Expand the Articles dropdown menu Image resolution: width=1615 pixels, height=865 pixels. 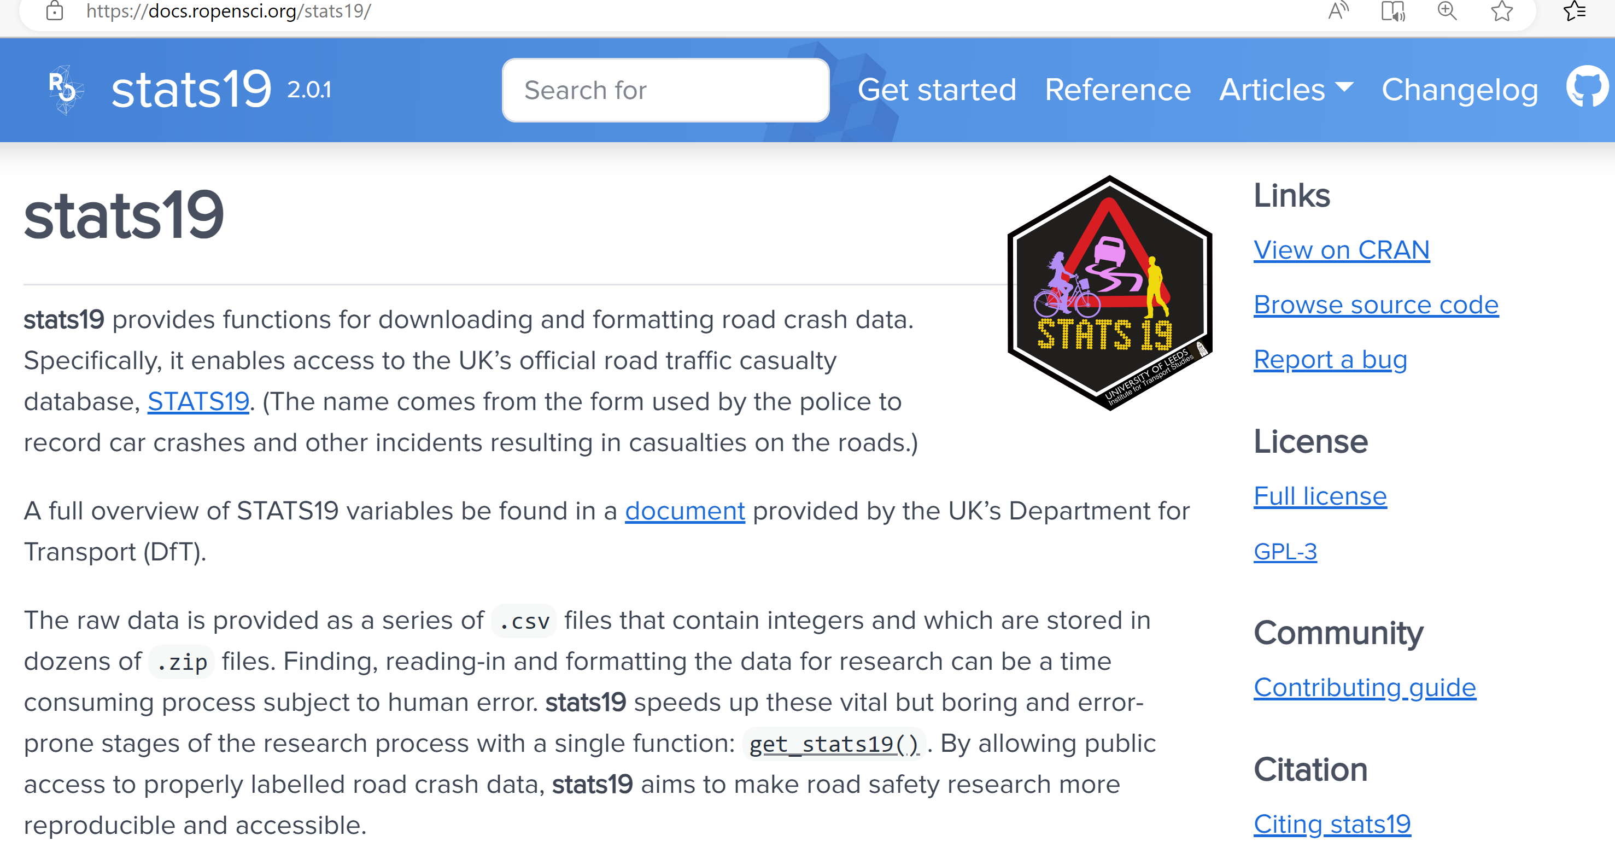coord(1286,90)
